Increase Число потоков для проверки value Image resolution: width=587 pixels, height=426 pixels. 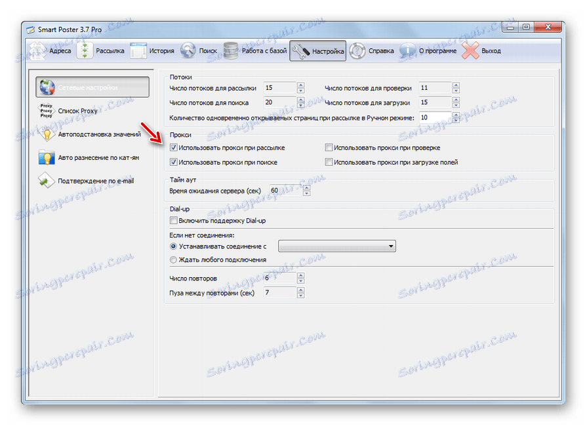(456, 85)
